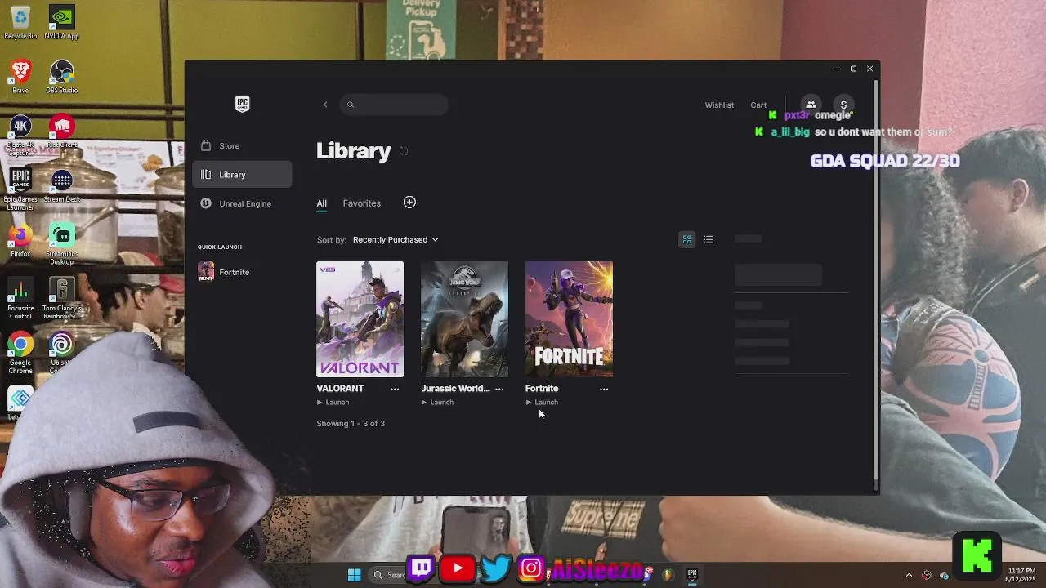This screenshot has height=588, width=1046.
Task: Click Launch under Fortnite
Action: [x=543, y=403]
